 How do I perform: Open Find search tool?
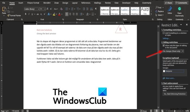[158, 8]
